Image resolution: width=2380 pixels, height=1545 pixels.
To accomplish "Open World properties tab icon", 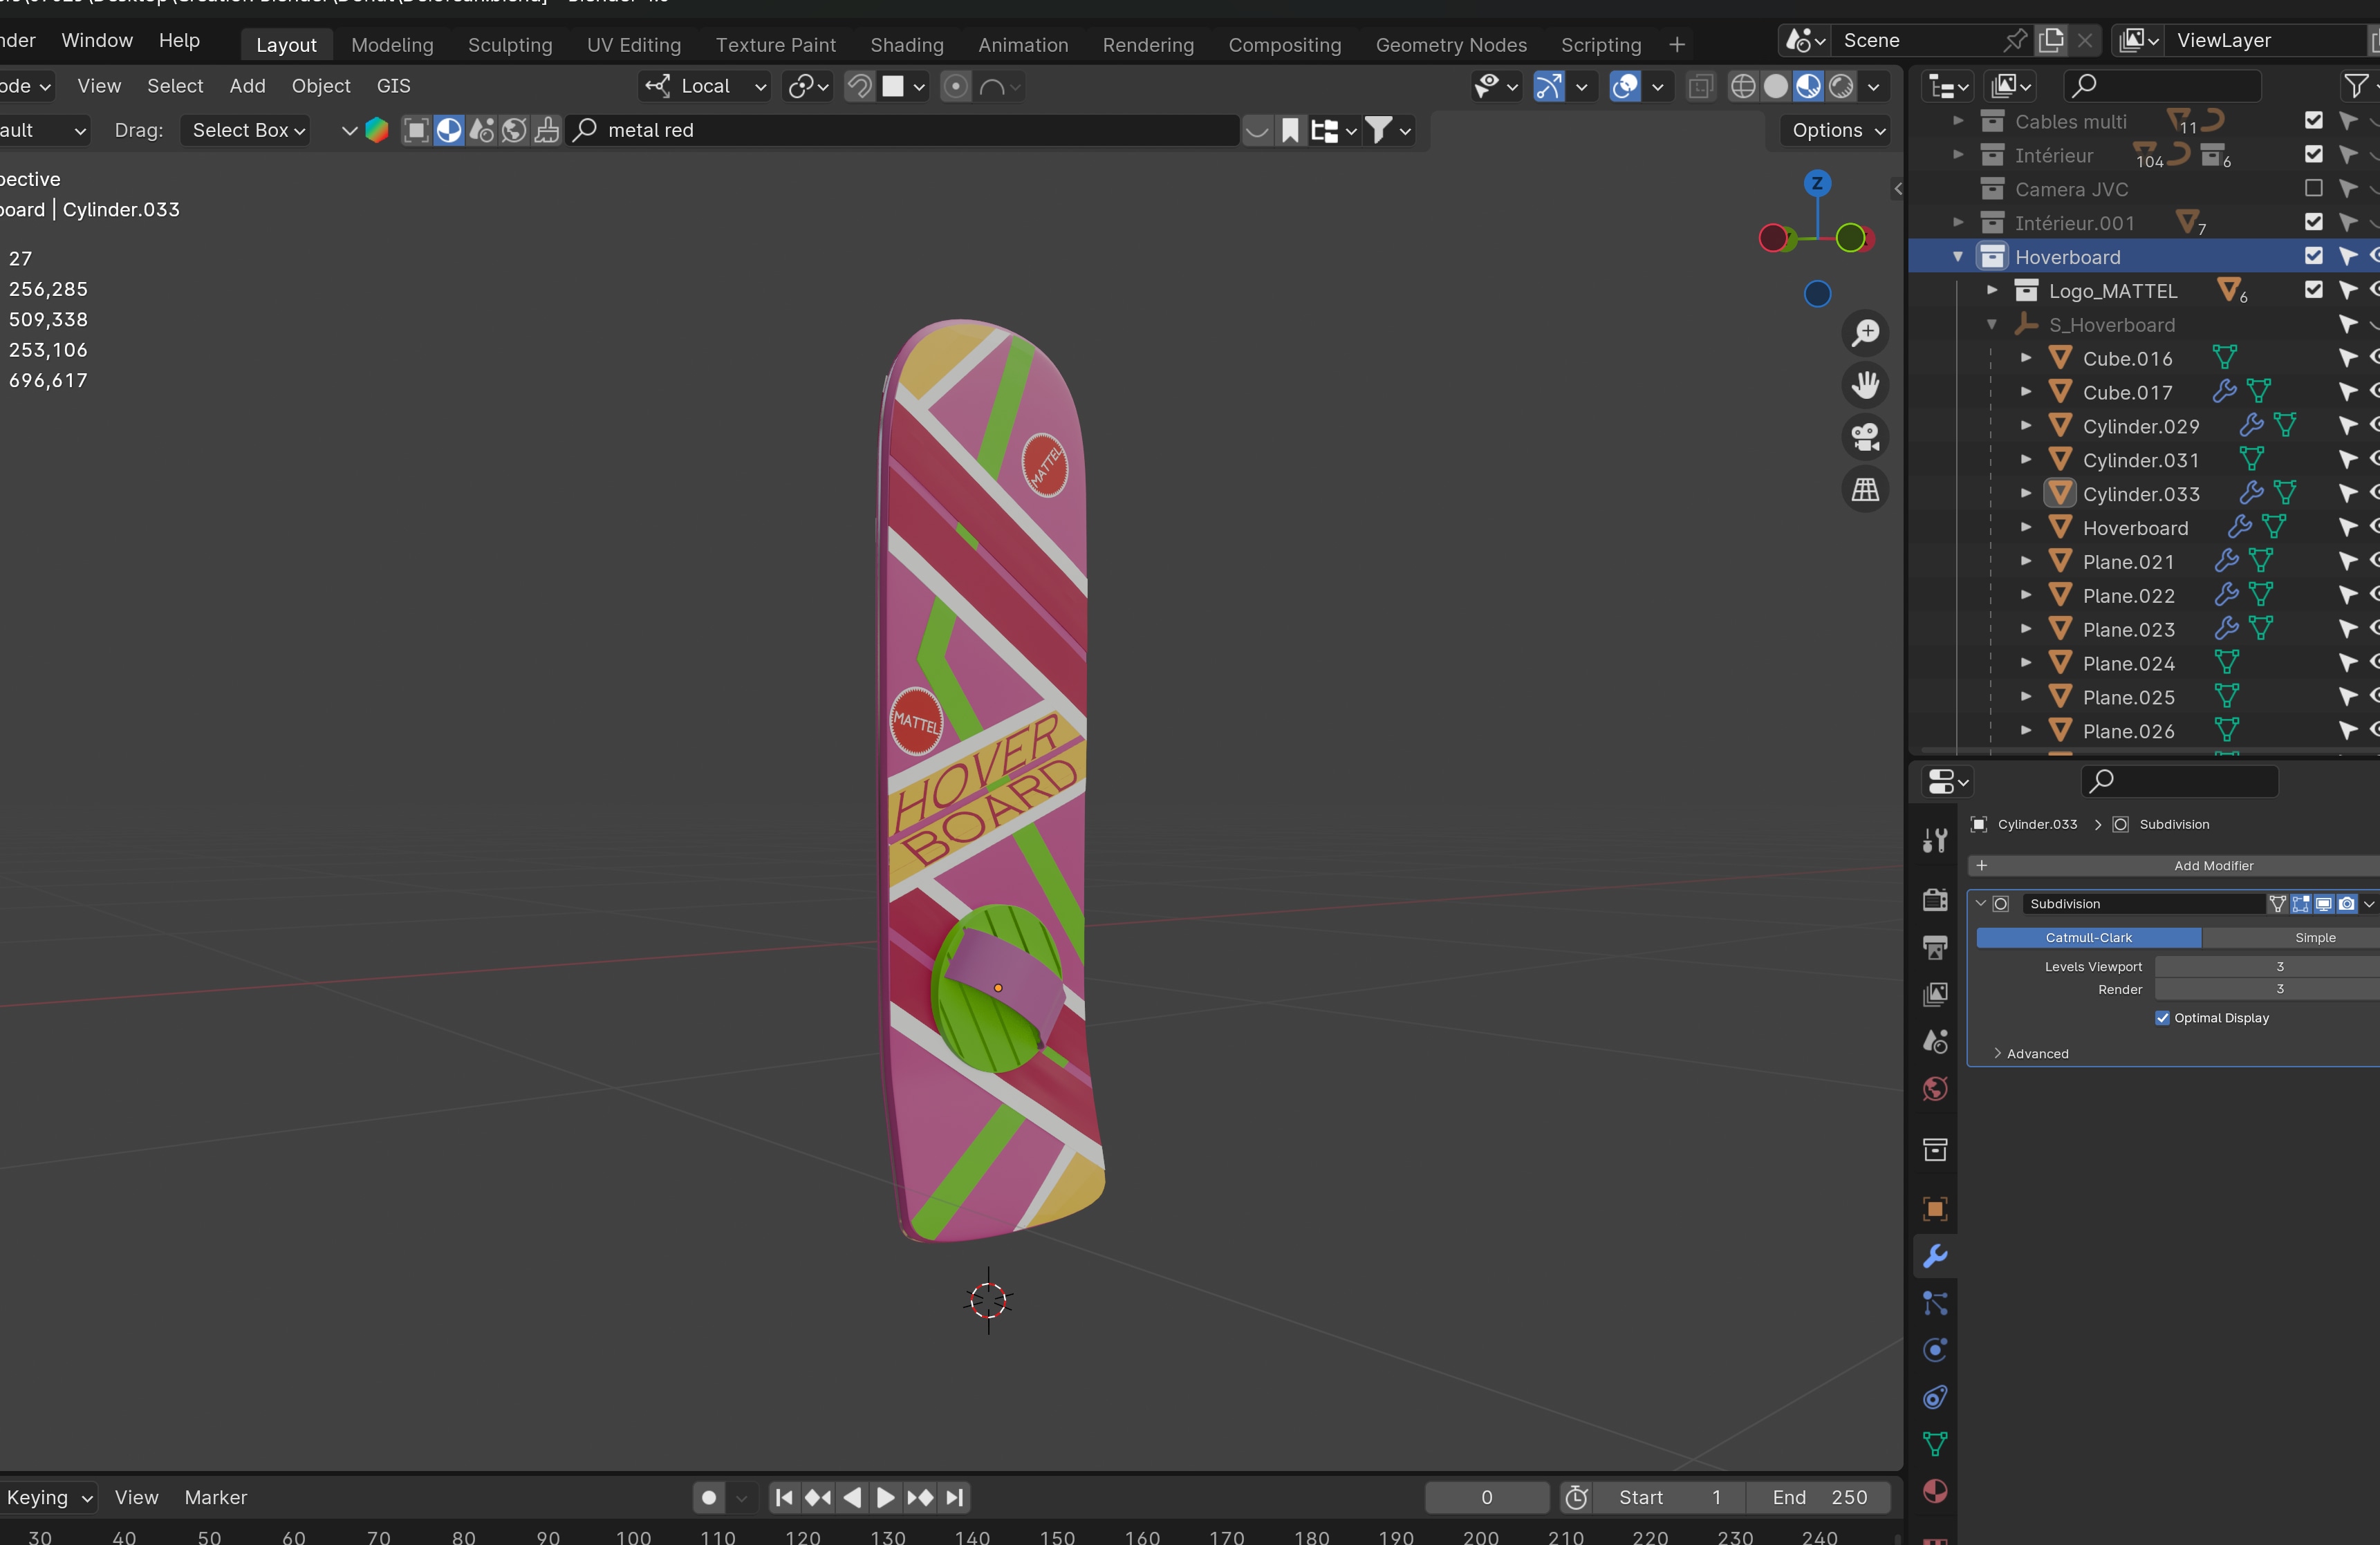I will [1935, 1088].
